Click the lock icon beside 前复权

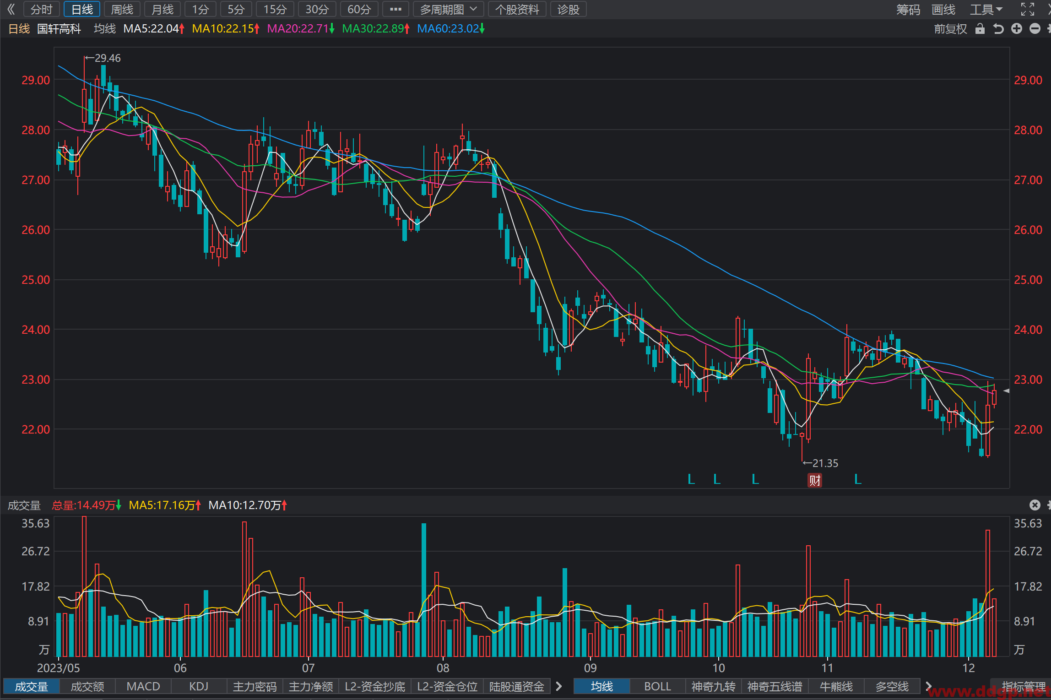980,29
